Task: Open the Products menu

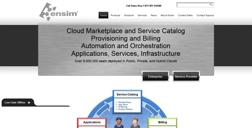Action: pos(115,15)
